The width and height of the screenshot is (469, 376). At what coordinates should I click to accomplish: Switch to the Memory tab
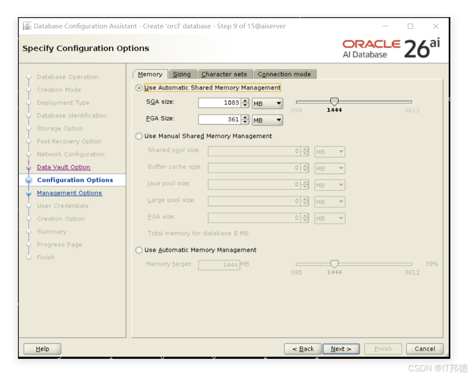pos(150,74)
